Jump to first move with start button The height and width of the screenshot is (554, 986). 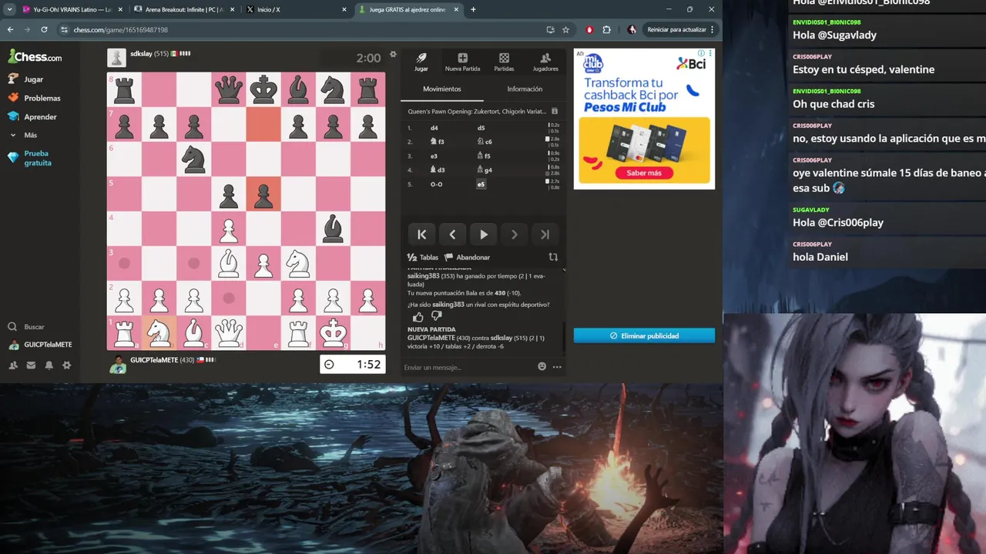tap(422, 235)
